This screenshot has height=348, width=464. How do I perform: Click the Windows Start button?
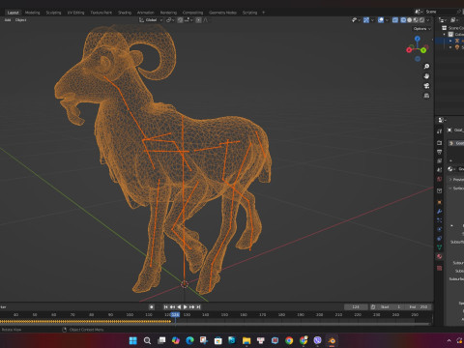click(133, 340)
